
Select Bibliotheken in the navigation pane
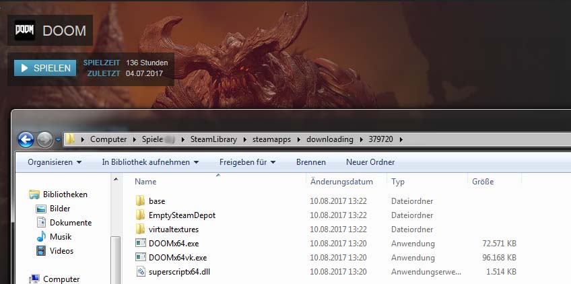(x=65, y=194)
